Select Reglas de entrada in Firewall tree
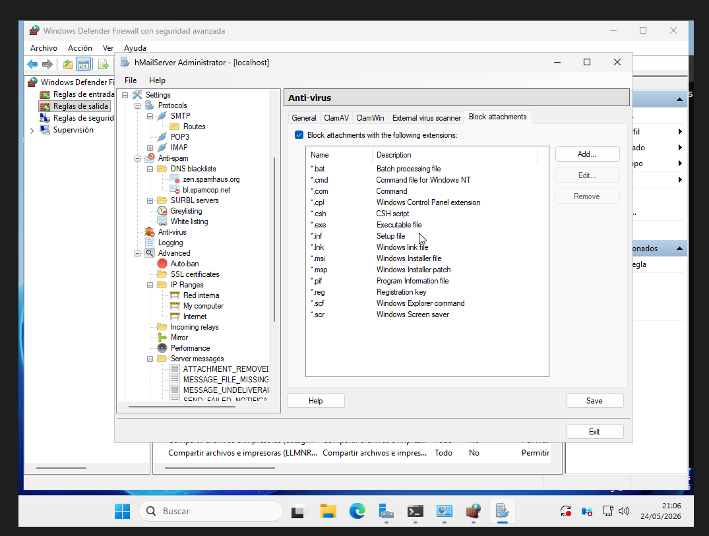Image resolution: width=709 pixels, height=536 pixels. tap(84, 94)
